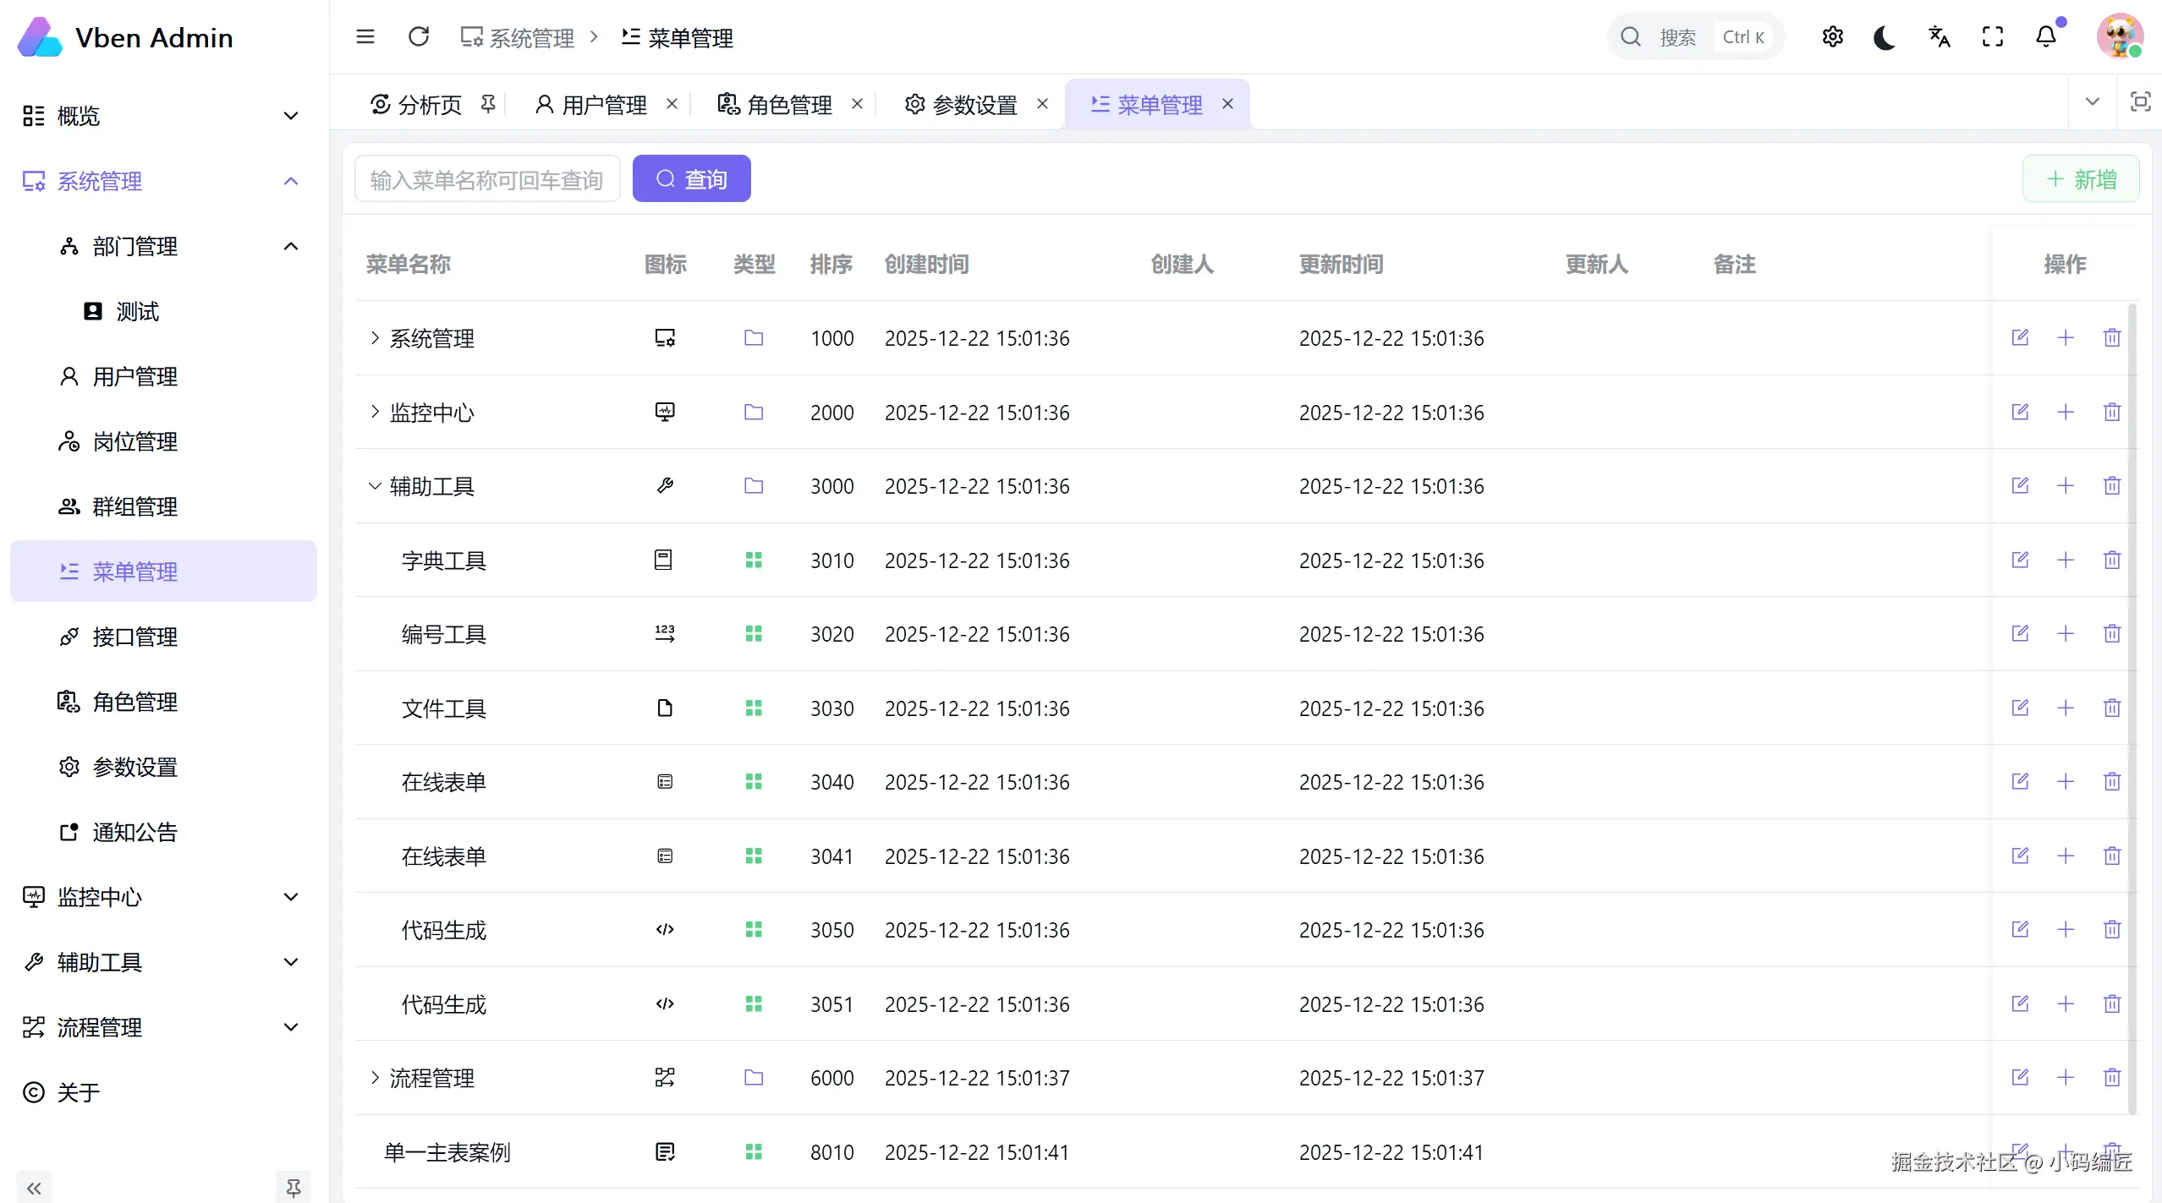Open the notifications bell

[2046, 37]
